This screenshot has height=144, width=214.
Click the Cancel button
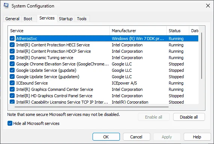click(x=136, y=137)
